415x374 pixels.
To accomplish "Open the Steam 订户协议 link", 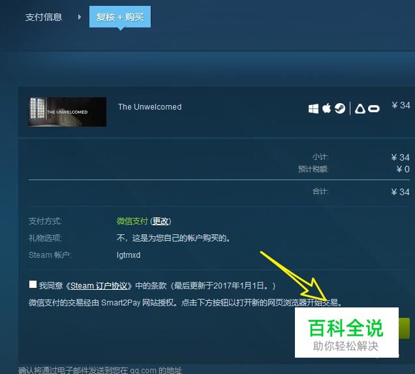I will pyautogui.click(x=99, y=286).
